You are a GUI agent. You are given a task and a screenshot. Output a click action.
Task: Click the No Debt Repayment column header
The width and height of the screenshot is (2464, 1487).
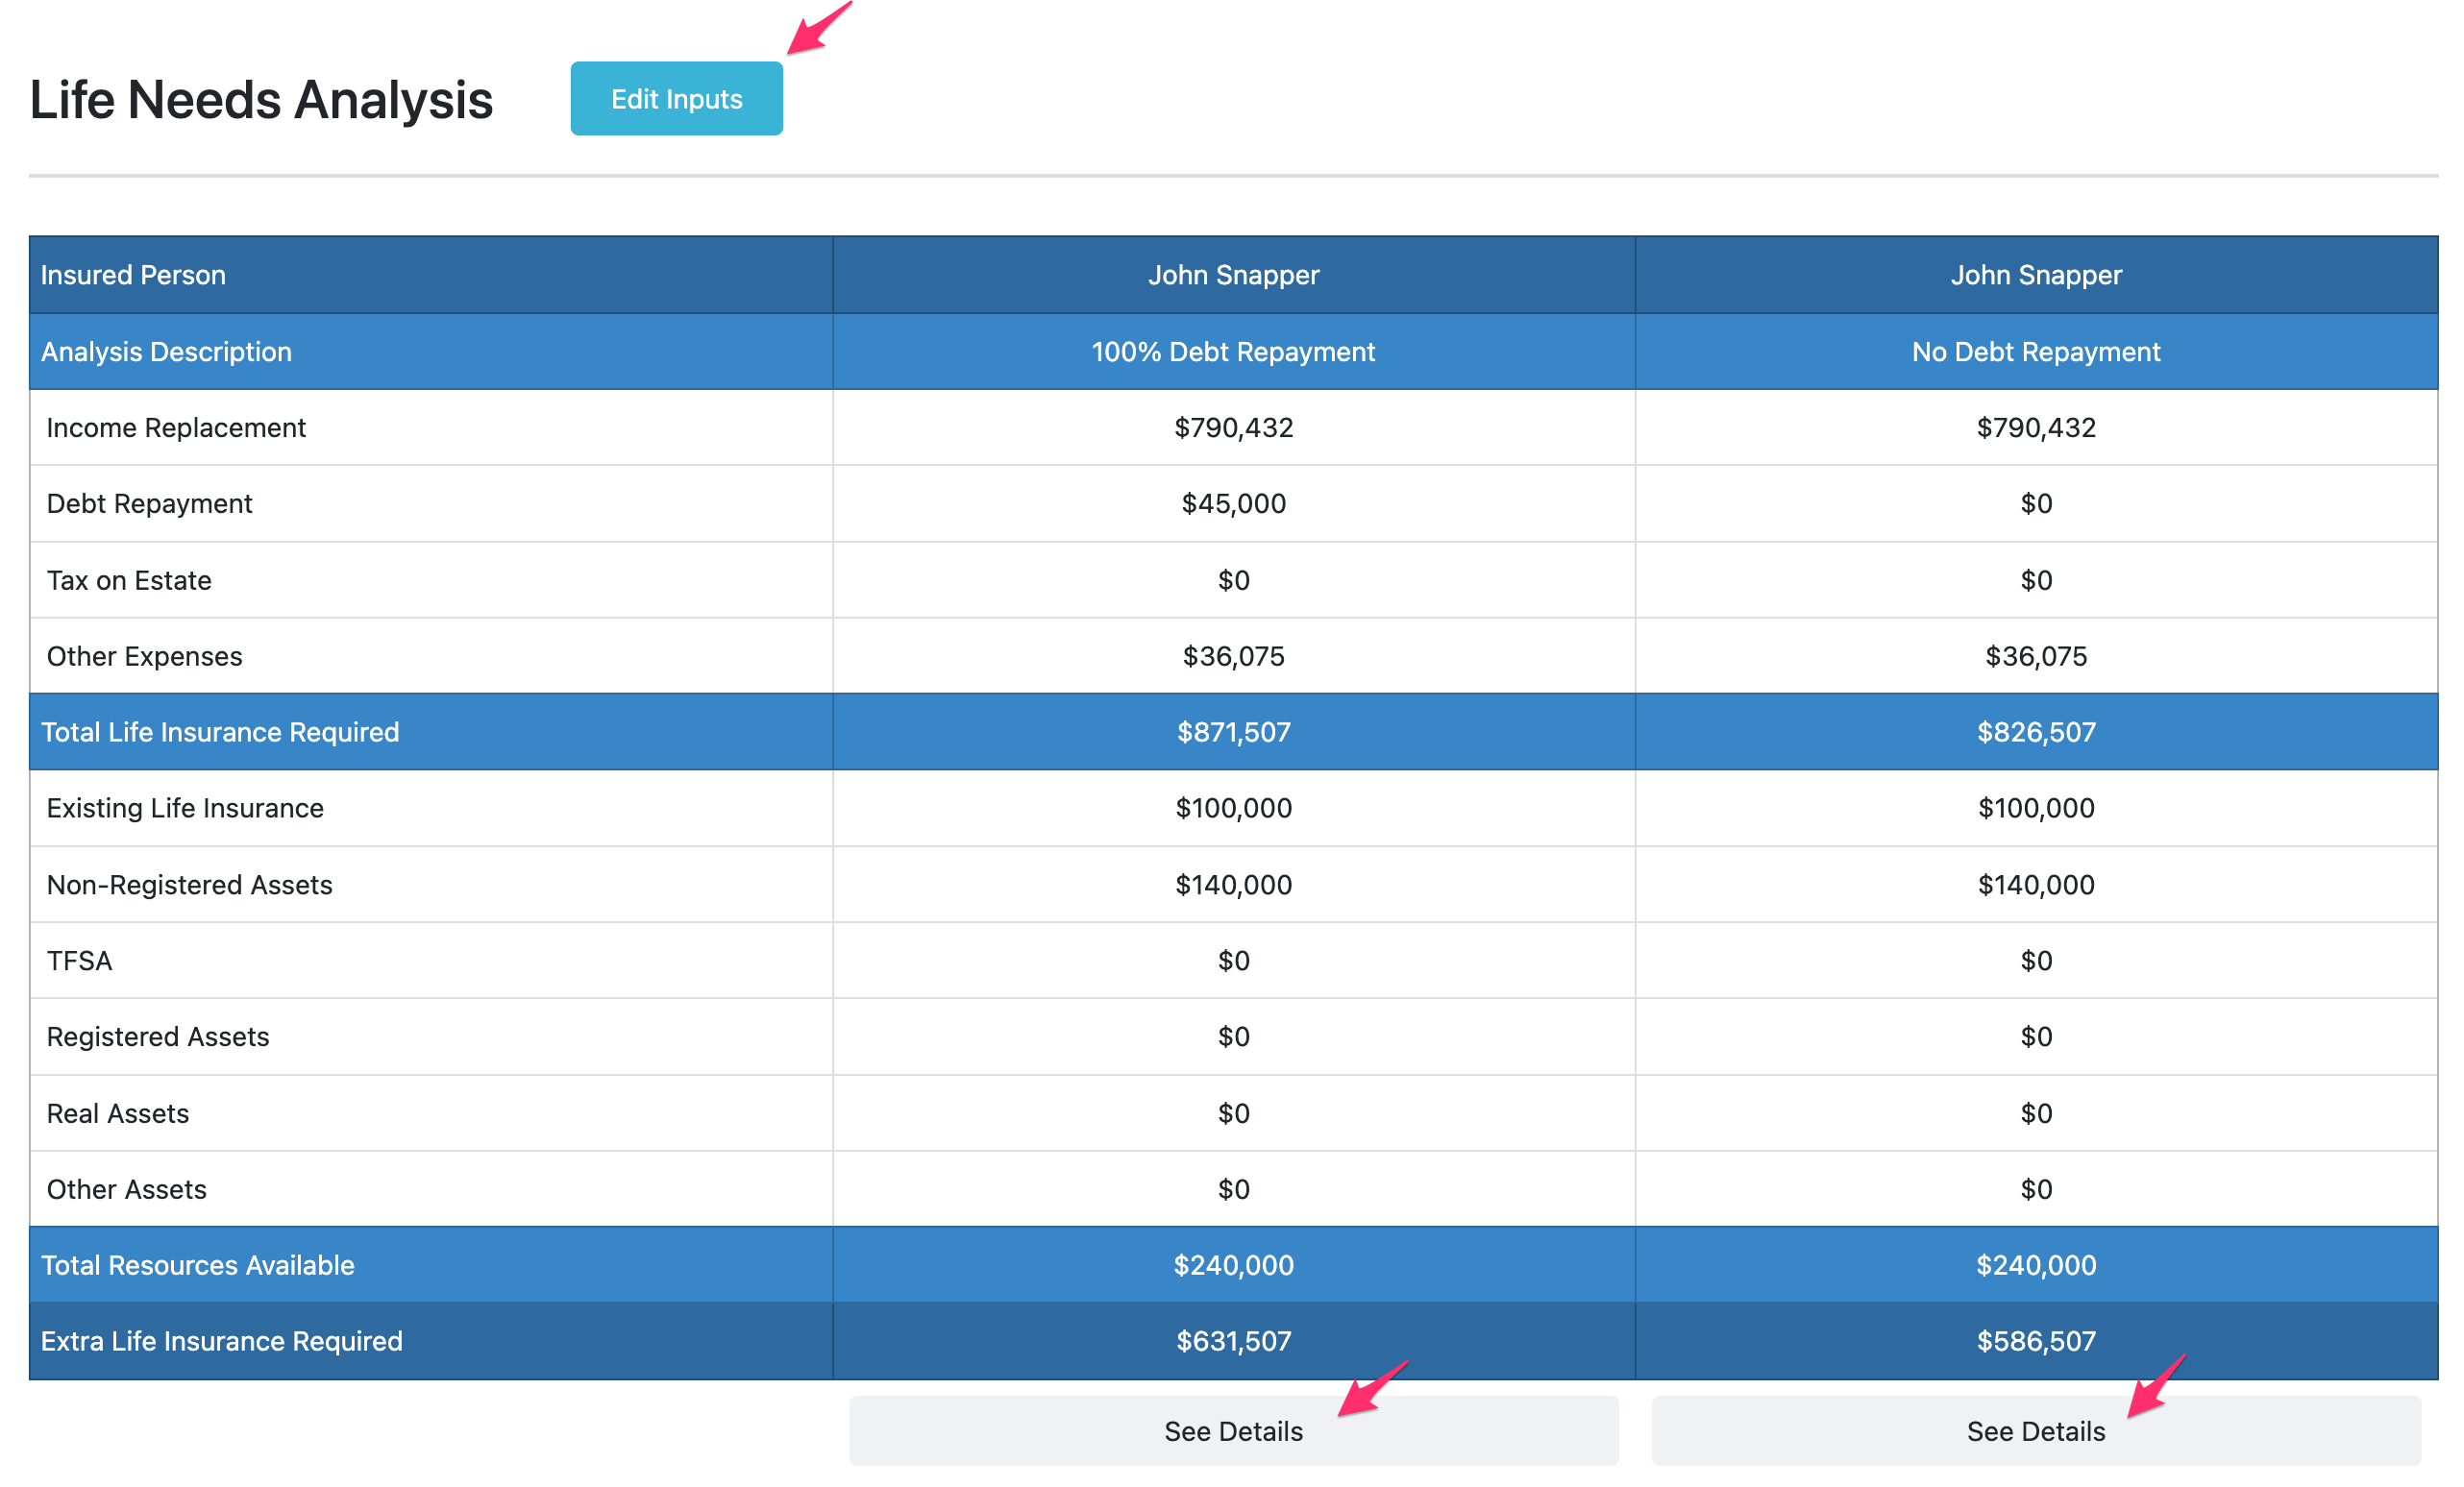2035,352
